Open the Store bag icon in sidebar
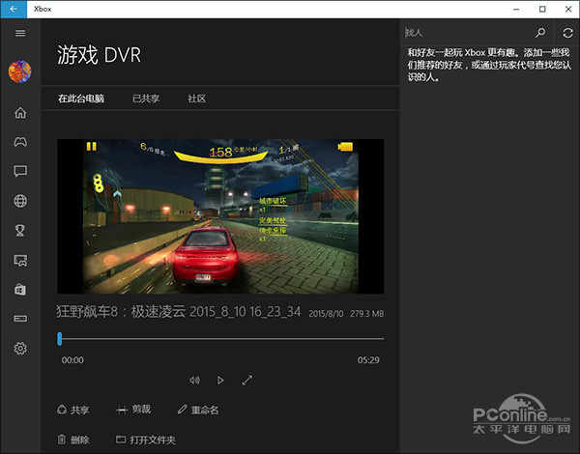The image size is (580, 454). pyautogui.click(x=19, y=289)
